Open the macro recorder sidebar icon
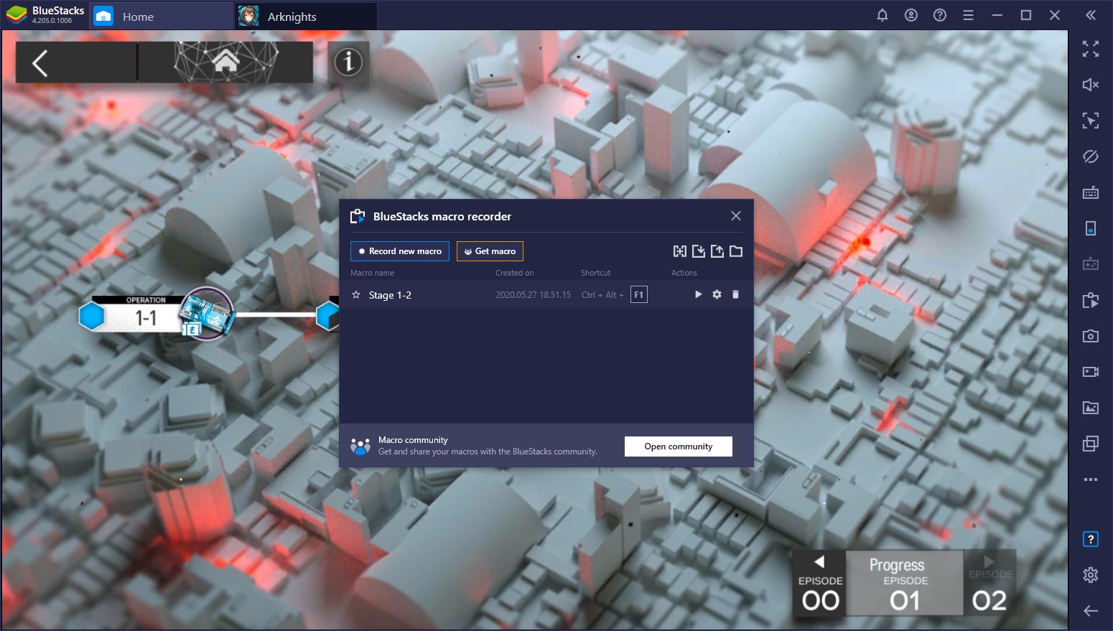 1091,300
